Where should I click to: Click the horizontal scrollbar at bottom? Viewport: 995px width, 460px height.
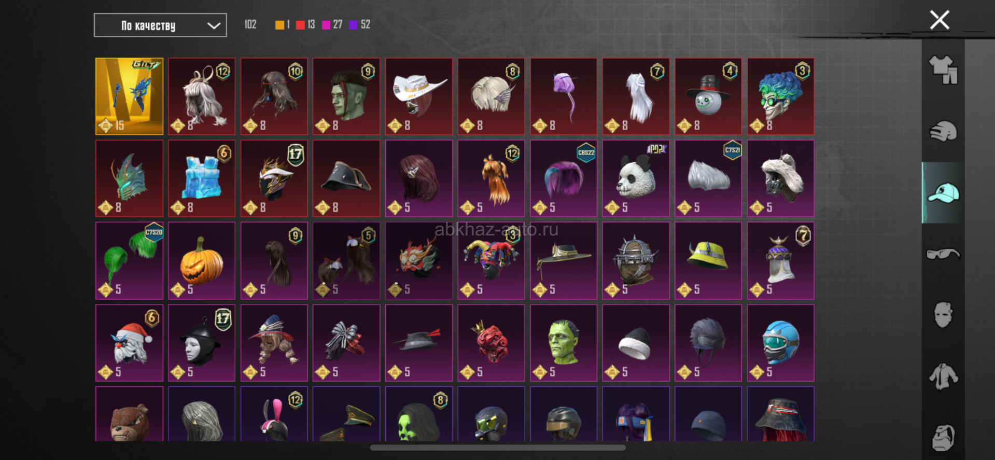[498, 448]
